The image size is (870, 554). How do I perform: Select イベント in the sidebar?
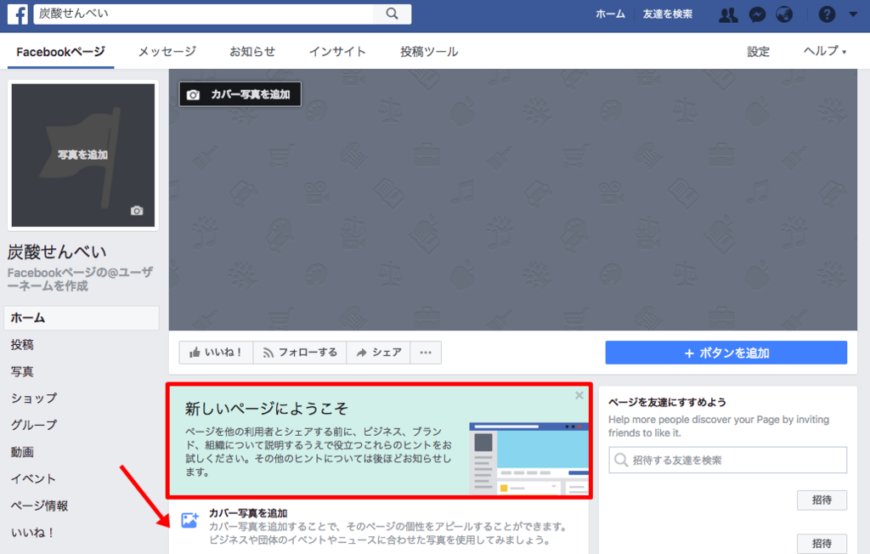coord(33,478)
